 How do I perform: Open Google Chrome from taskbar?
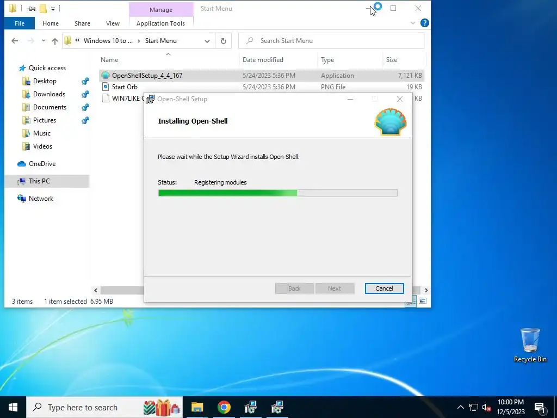click(224, 407)
